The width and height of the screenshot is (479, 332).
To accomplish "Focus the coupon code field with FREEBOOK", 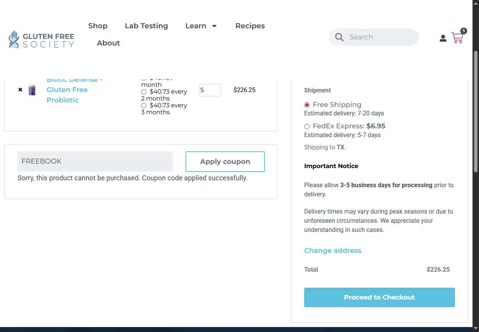I will coord(95,161).
